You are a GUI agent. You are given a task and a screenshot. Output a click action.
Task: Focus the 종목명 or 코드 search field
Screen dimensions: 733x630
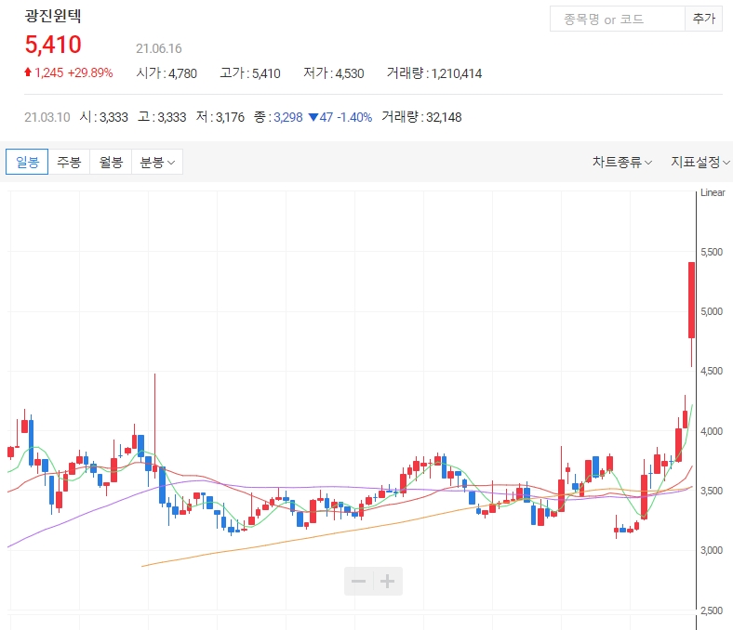[x=617, y=20]
